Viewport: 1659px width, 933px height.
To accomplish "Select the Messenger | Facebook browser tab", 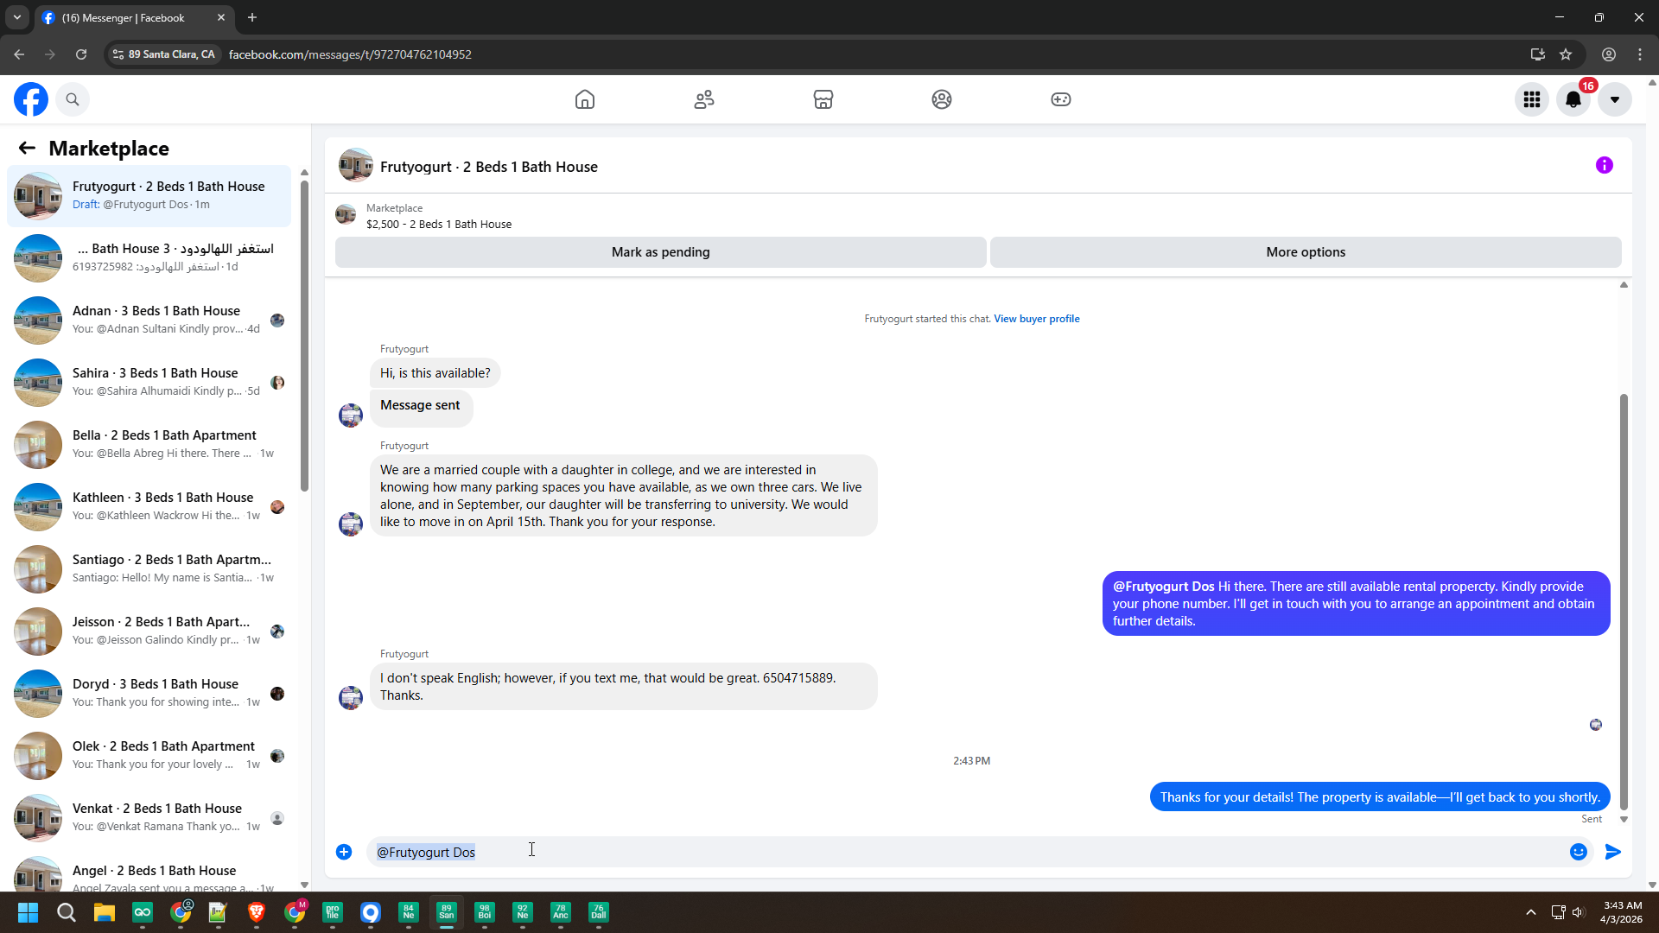I will point(134,18).
